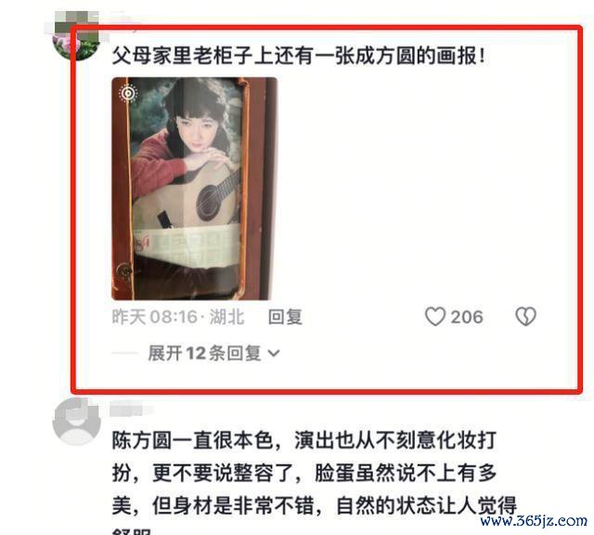Screen dimensions: 594x535
Task: Expand 展开12条回复 thread
Action: pyautogui.click(x=213, y=353)
